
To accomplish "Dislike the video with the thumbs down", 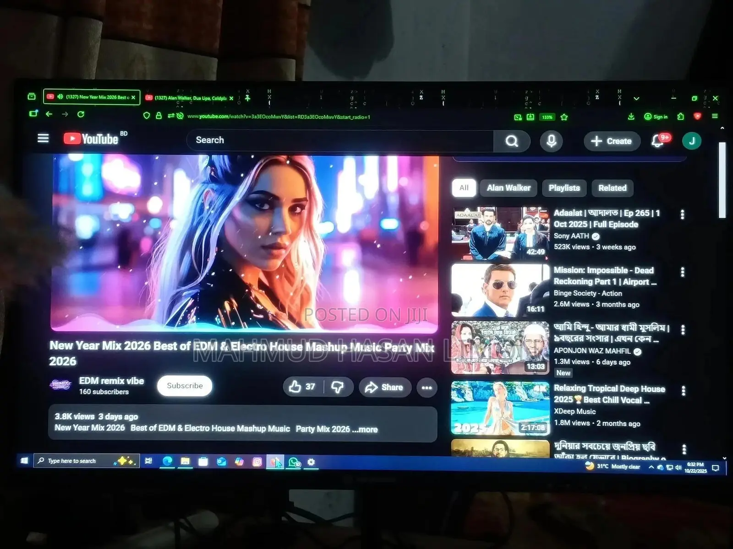I will pyautogui.click(x=338, y=387).
